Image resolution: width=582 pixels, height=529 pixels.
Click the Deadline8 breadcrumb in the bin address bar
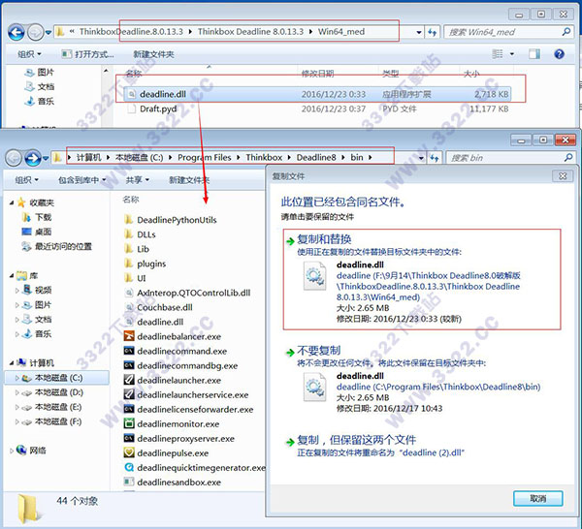pos(316,158)
